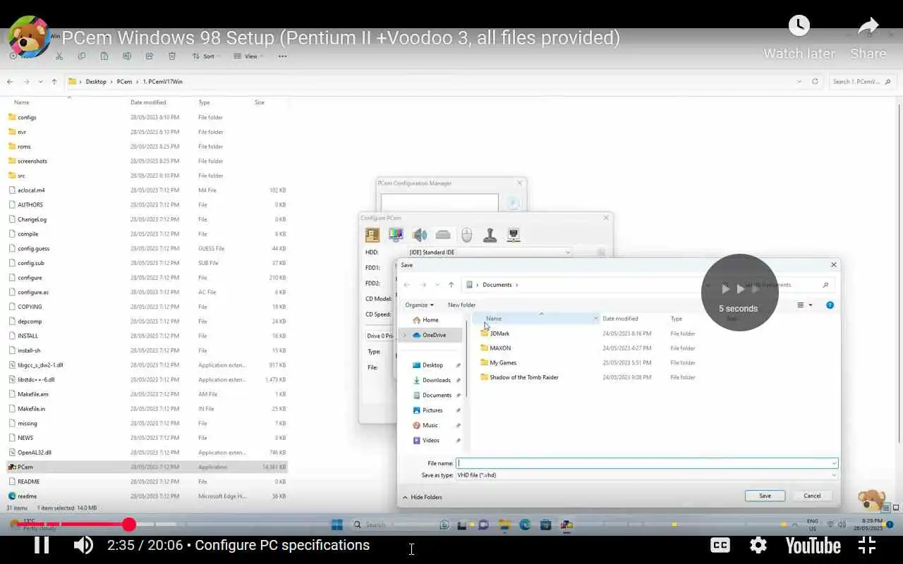Open the Machine tab icon in Configure PCem
The image size is (903, 564).
coord(372,235)
